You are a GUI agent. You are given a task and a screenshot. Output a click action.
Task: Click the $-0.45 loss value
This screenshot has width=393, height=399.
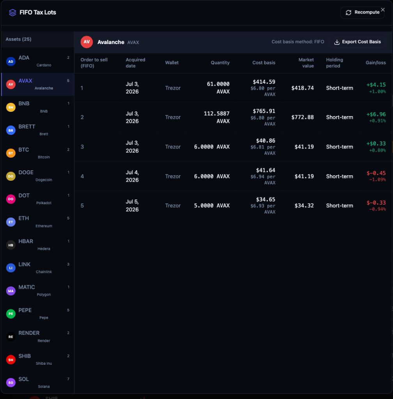376,173
